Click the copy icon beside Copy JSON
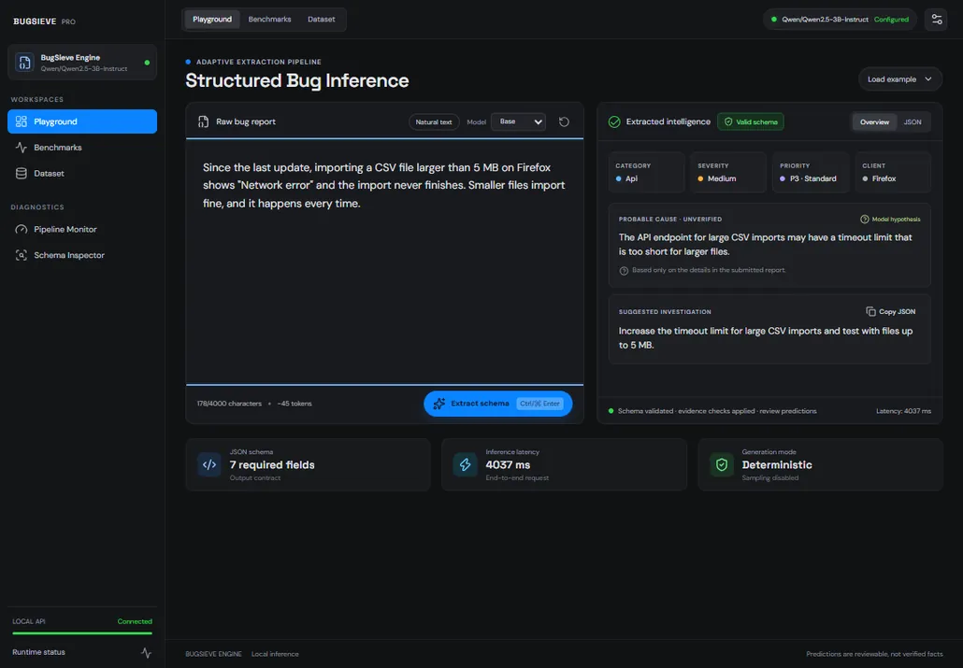The image size is (963, 668). pyautogui.click(x=870, y=311)
